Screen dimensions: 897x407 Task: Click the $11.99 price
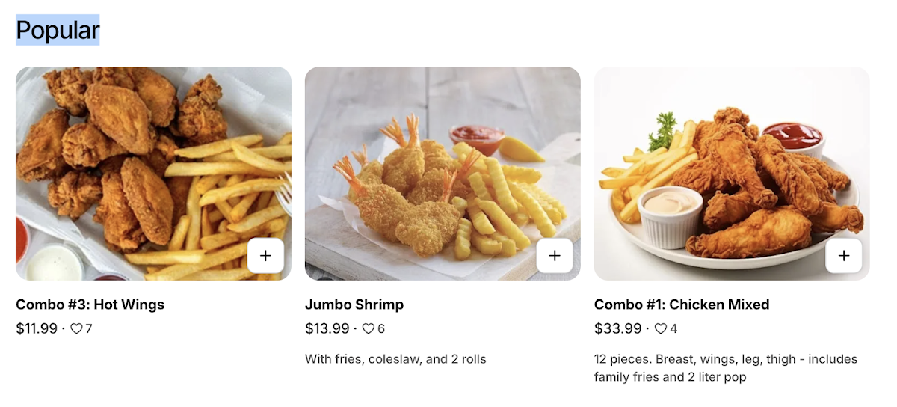(x=37, y=328)
